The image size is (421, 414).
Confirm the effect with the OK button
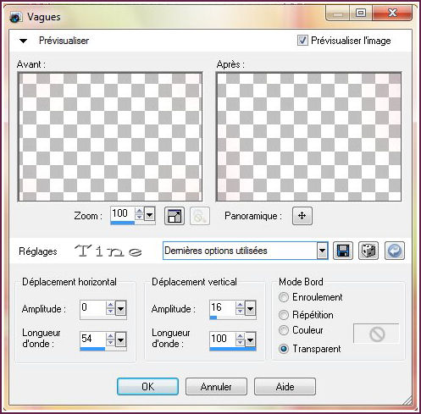coord(147,386)
